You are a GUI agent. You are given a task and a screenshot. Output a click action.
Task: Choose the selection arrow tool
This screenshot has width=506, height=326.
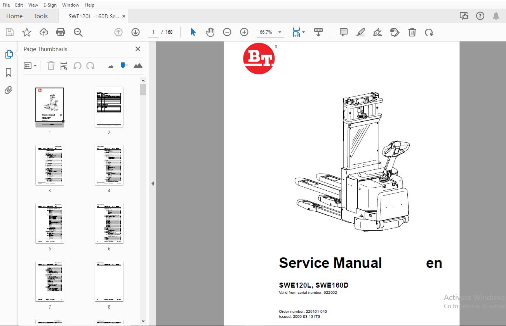tap(193, 32)
